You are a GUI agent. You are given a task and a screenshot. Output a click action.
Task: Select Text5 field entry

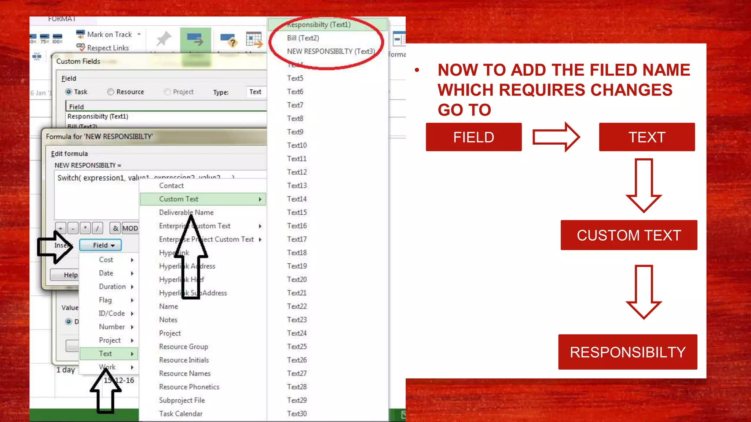[x=327, y=78]
